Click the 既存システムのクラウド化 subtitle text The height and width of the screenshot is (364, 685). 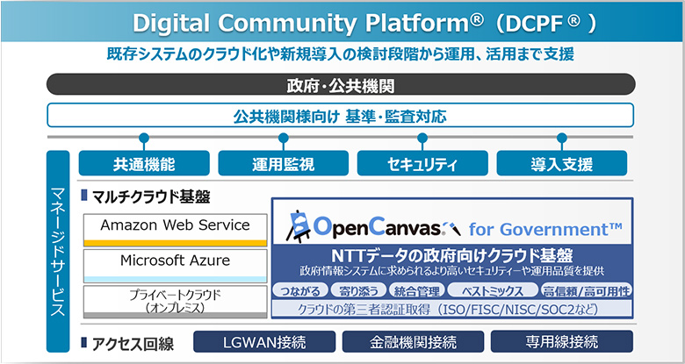coord(341,54)
